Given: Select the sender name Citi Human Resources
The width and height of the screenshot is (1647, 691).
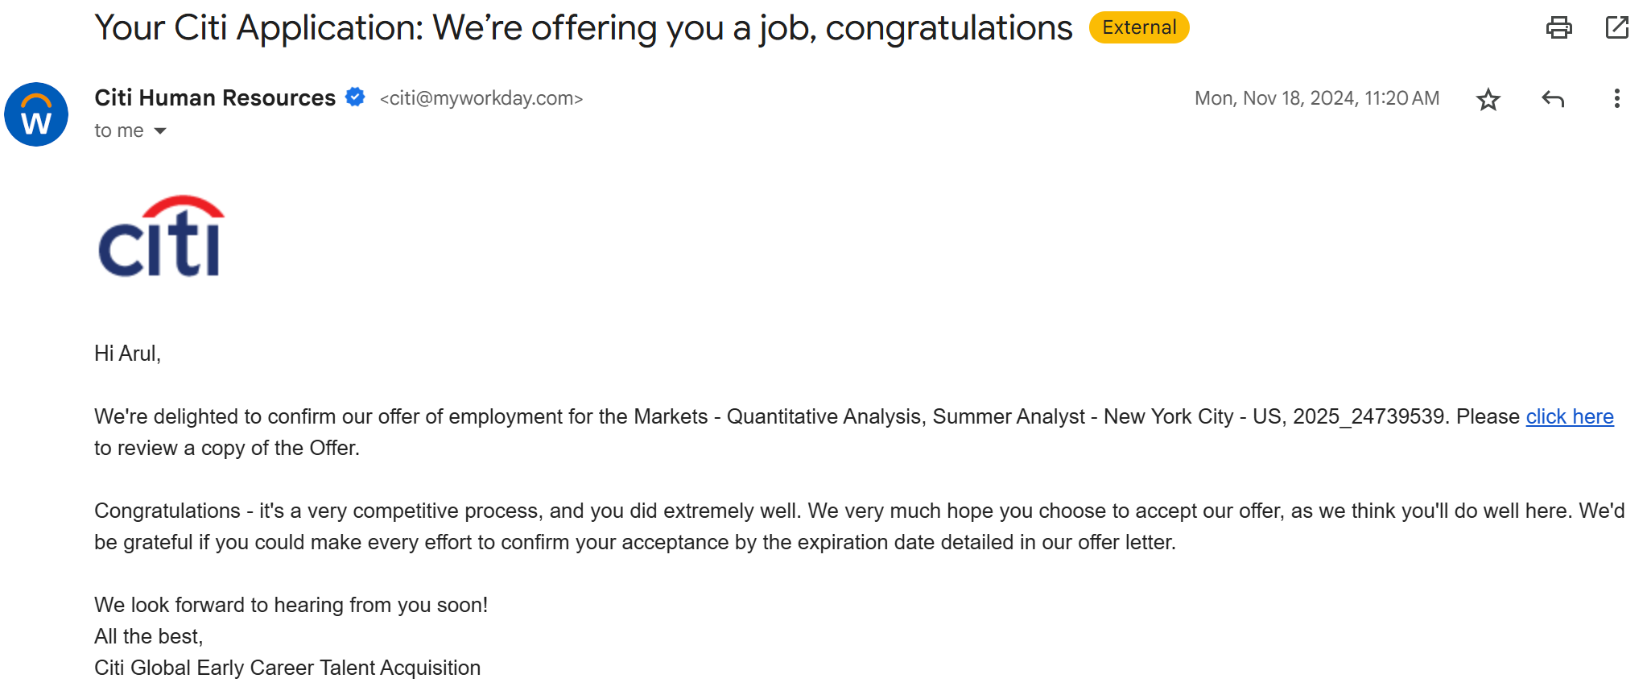Looking at the screenshot, I should (x=215, y=97).
